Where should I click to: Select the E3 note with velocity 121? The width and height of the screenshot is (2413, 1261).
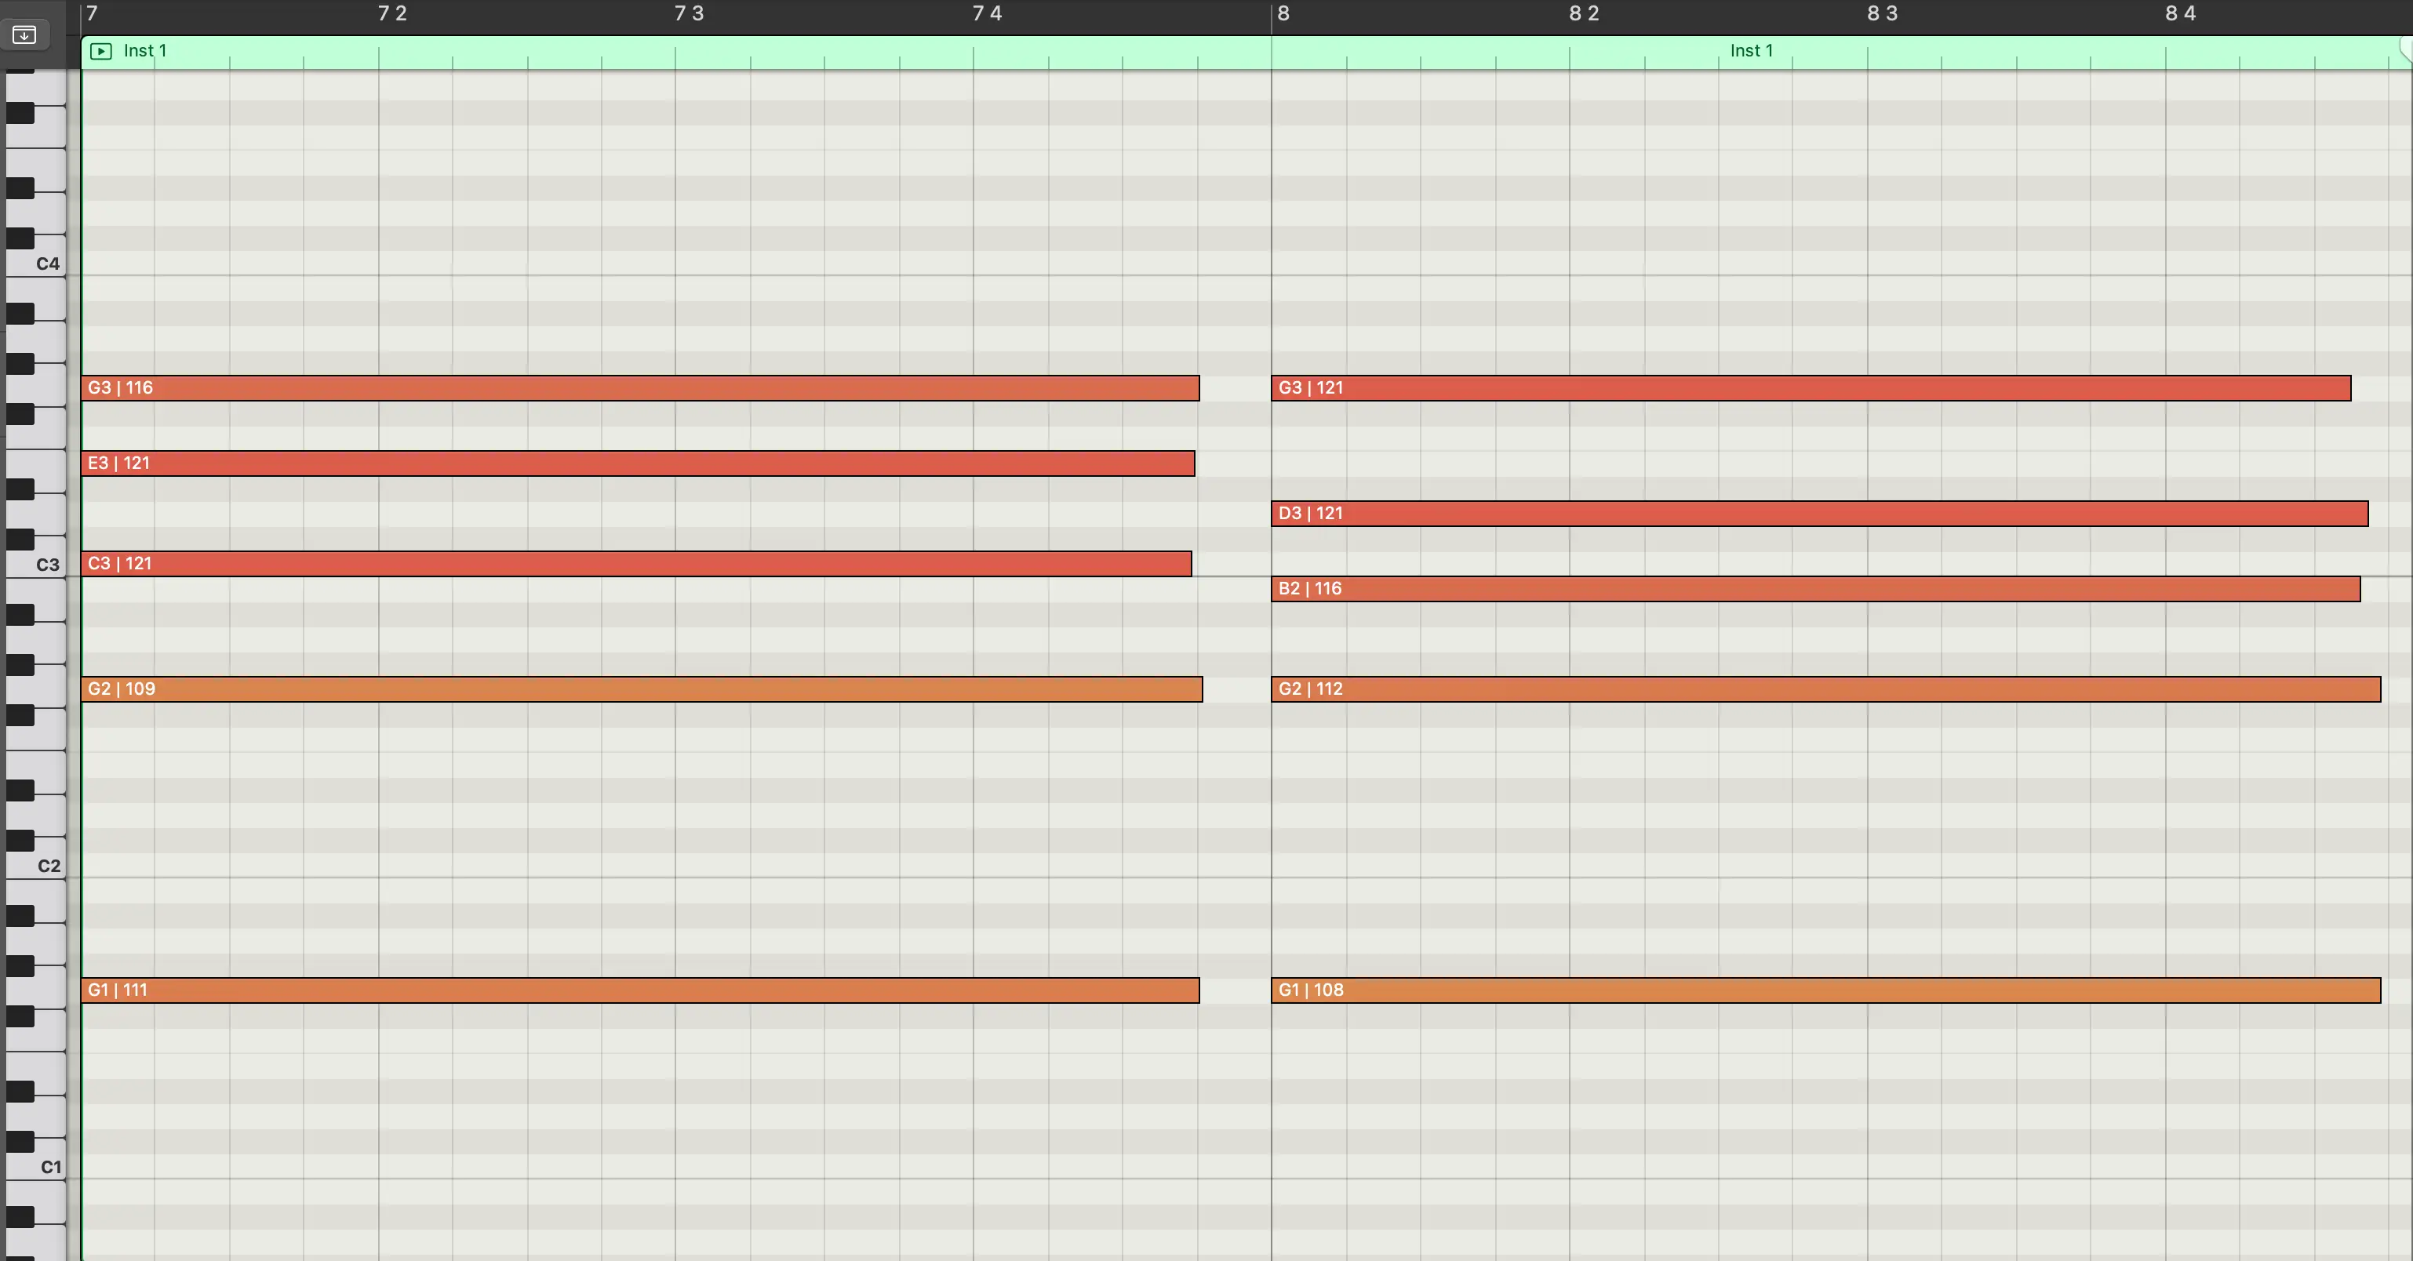click(x=637, y=463)
